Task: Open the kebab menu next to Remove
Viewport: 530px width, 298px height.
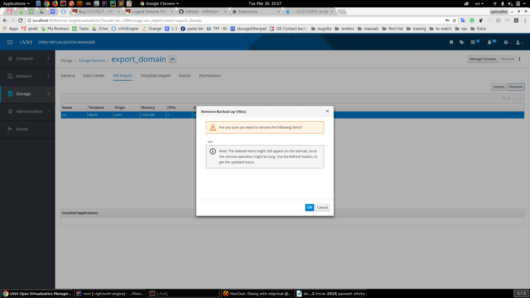Action: [520, 59]
